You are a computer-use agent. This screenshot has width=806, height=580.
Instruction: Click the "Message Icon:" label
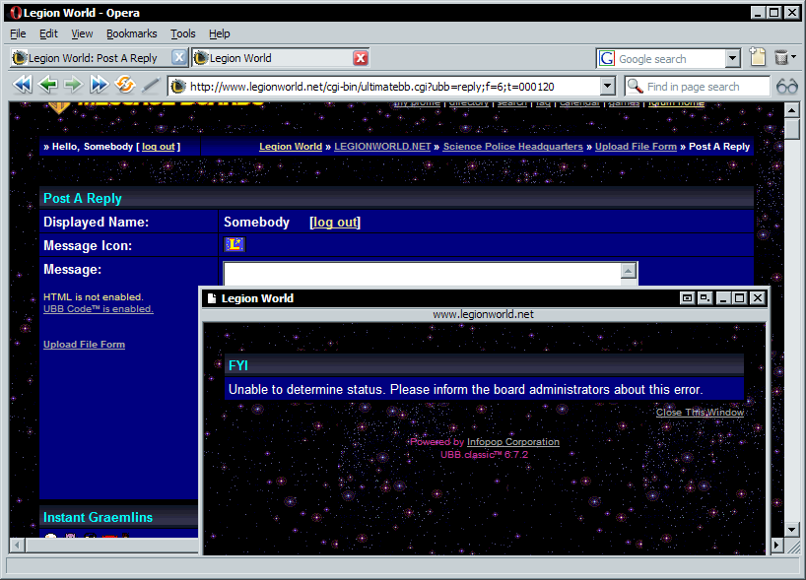88,245
